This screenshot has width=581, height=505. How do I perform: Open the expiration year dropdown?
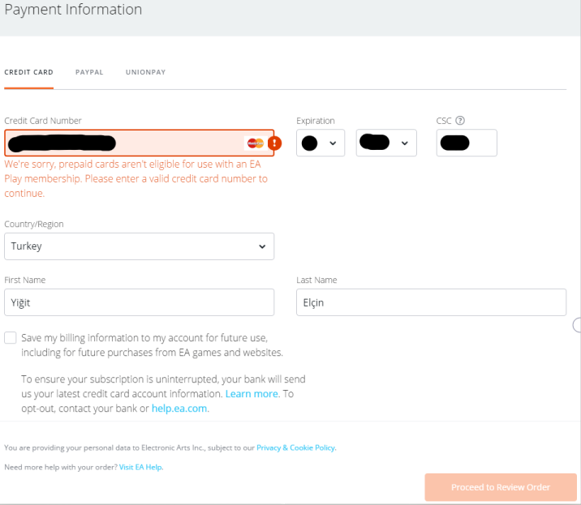(386, 143)
